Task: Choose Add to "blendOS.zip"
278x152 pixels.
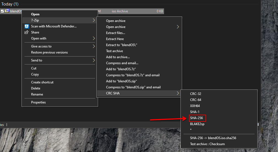Action: coord(122,81)
